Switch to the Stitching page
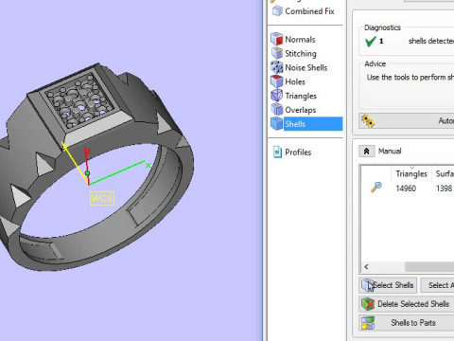Screen dimensions: 454x341 pyautogui.click(x=301, y=53)
